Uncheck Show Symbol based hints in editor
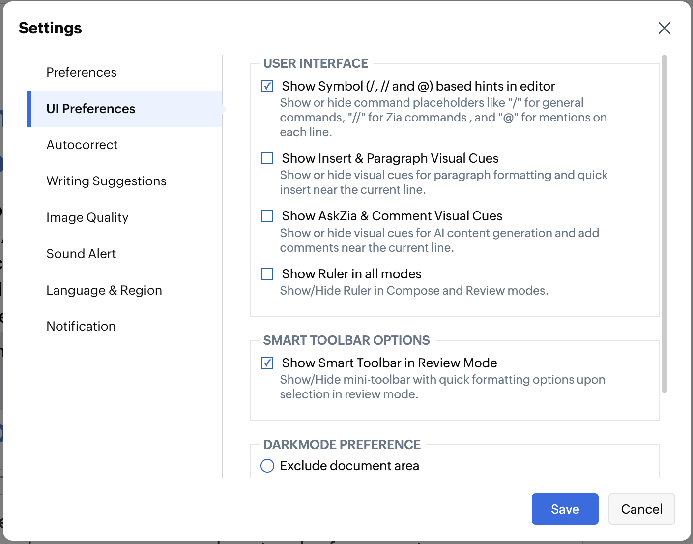Image resolution: width=693 pixels, height=544 pixels. point(267,86)
